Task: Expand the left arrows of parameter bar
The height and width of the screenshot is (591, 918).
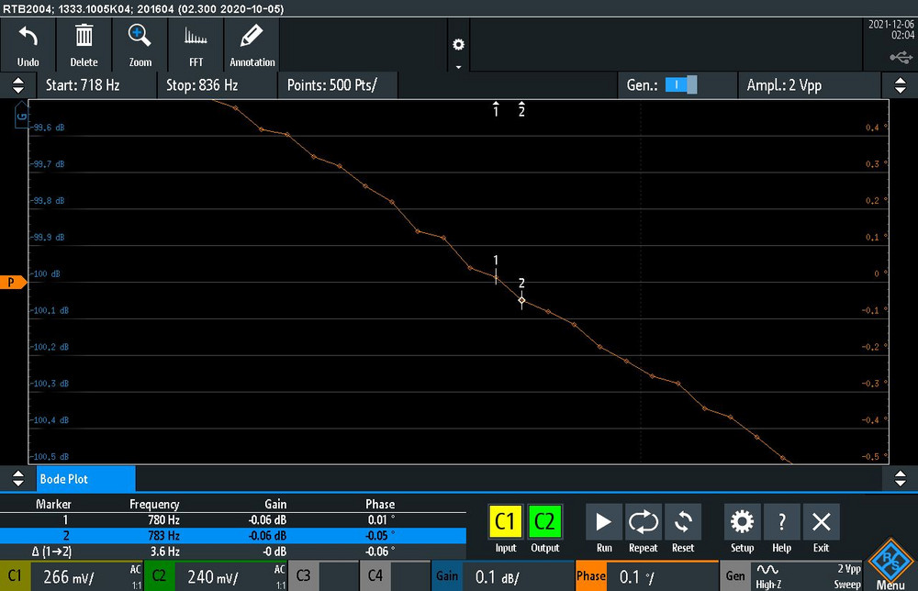Action: pos(18,85)
